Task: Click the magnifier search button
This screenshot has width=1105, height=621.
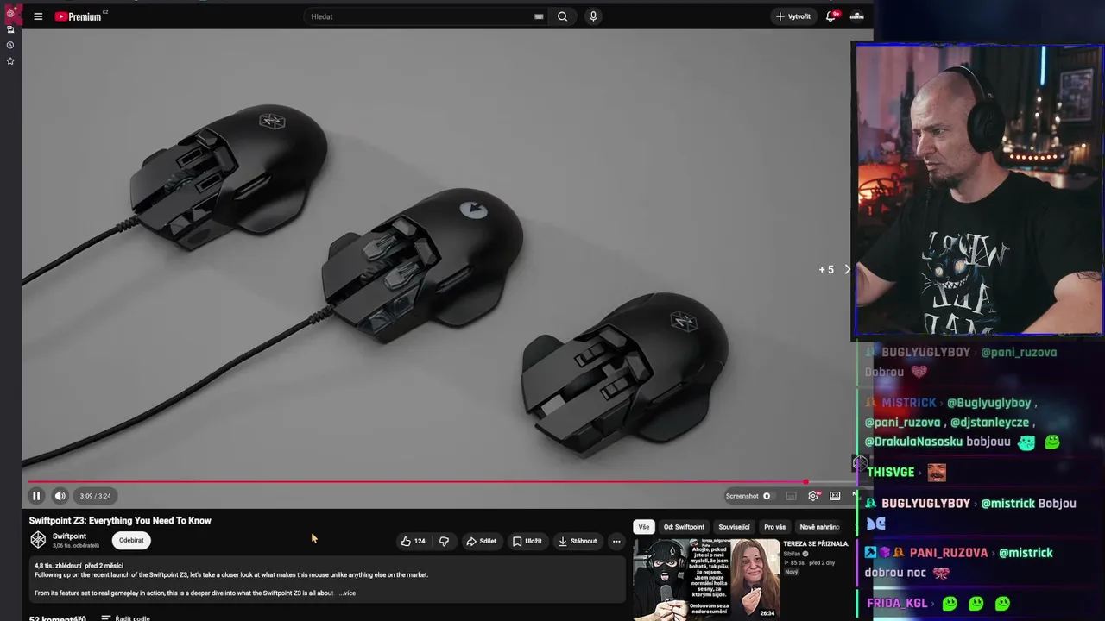Action: tap(563, 16)
